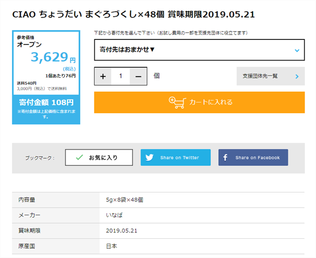Click the いなば maker value
Image resolution: width=316 pixels, height=258 pixels.
[114, 215]
